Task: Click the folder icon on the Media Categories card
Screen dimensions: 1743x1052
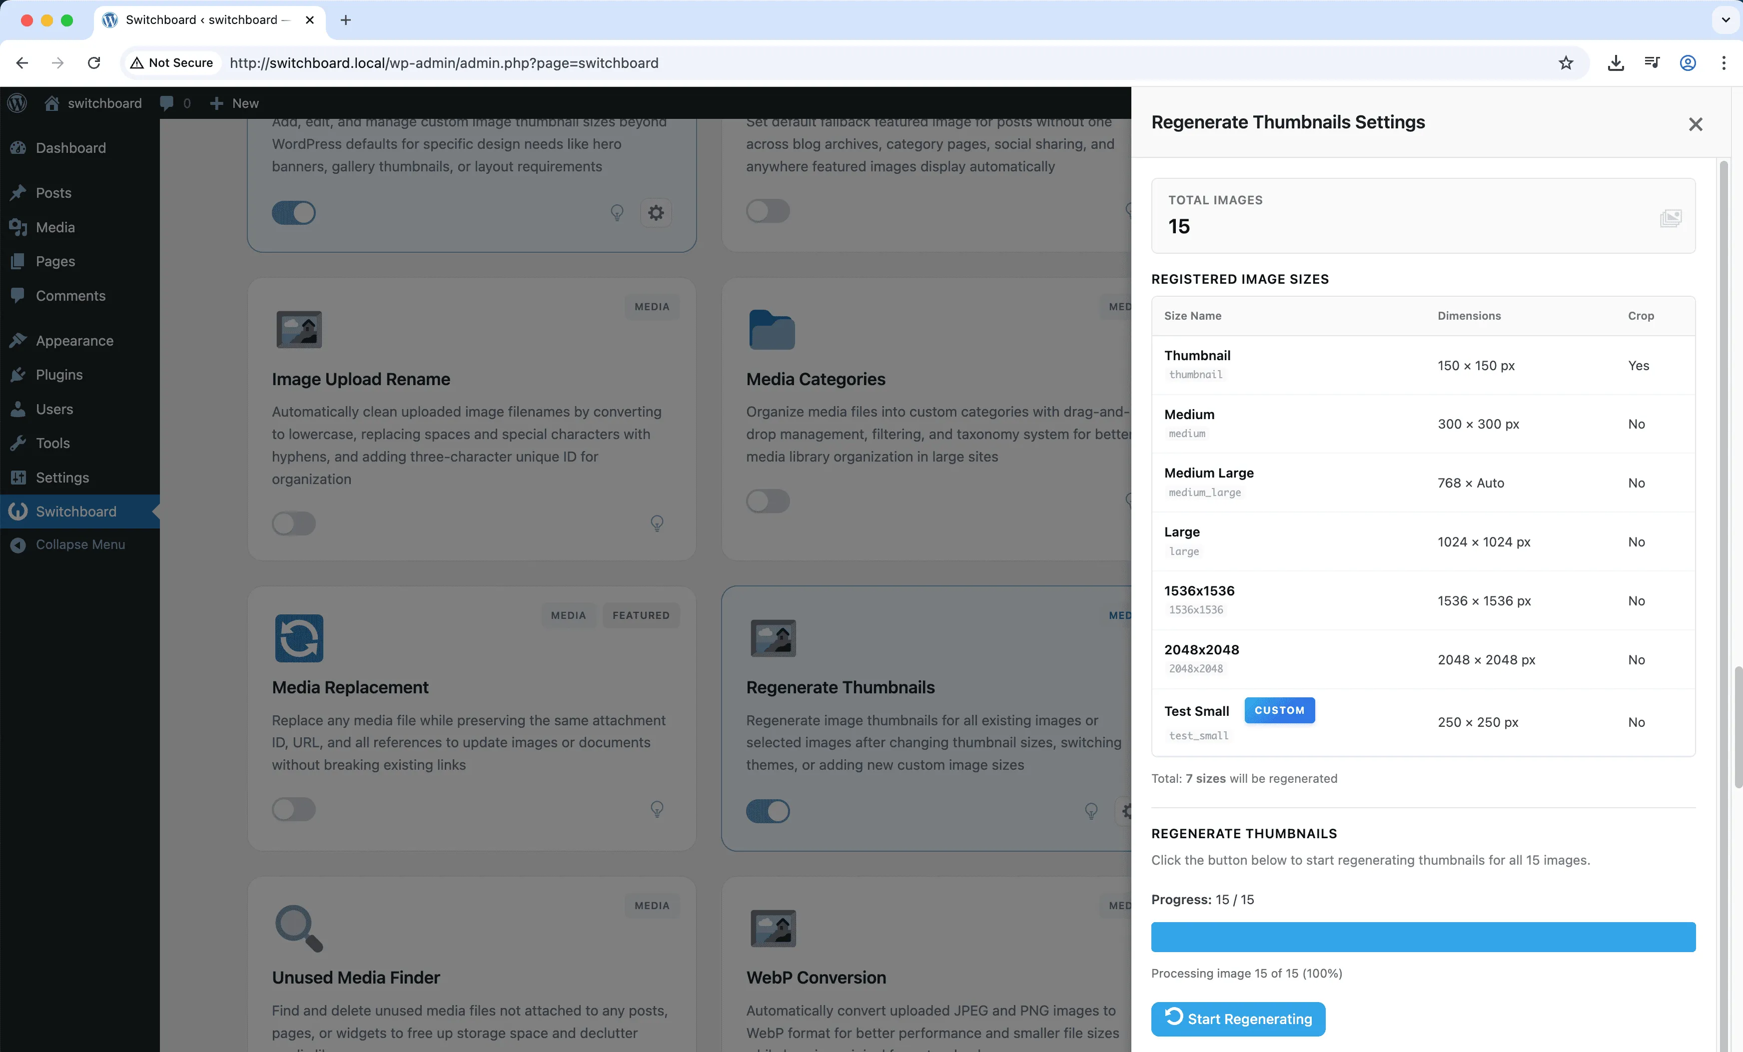Action: tap(772, 330)
